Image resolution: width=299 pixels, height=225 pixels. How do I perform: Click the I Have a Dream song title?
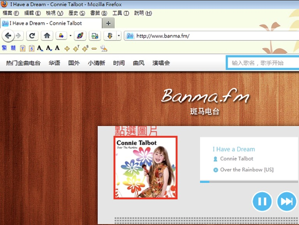234,149
